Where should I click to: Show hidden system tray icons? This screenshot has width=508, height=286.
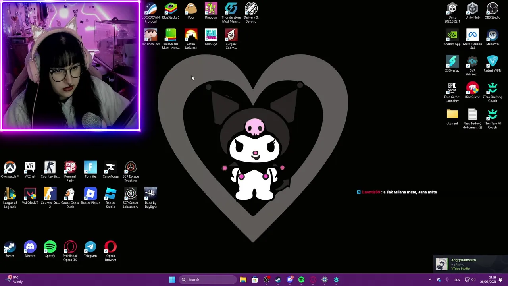tap(430, 280)
